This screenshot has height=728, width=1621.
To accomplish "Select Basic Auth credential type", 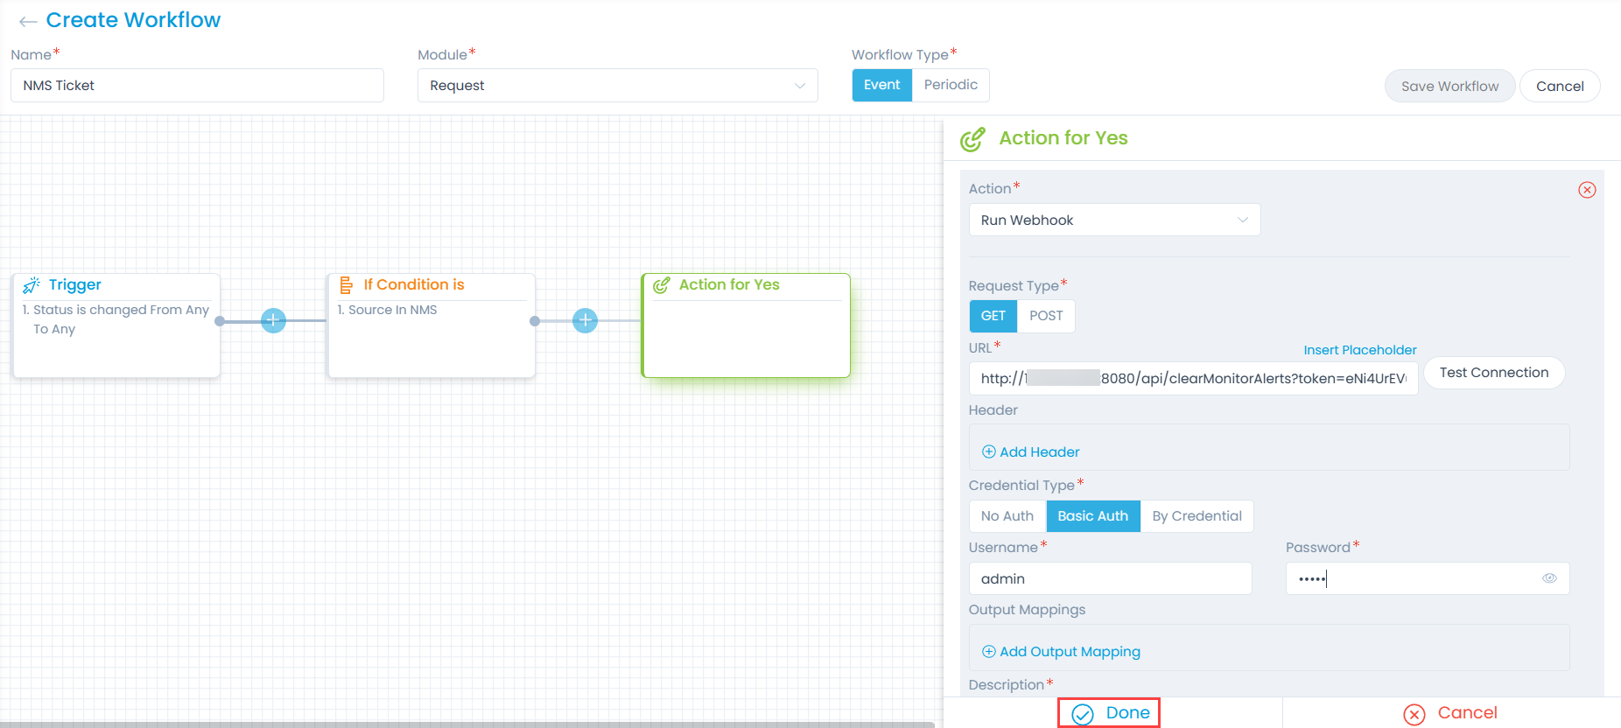I will pos(1093,516).
